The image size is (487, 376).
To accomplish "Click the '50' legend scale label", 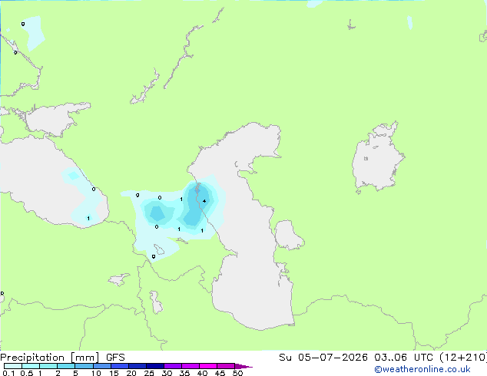I will [237, 373].
